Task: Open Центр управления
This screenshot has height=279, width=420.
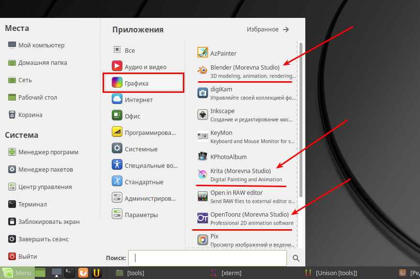Action: [x=40, y=187]
